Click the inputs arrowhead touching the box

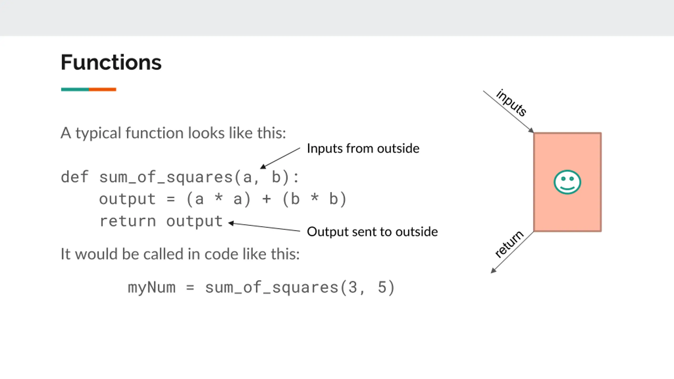click(x=531, y=130)
